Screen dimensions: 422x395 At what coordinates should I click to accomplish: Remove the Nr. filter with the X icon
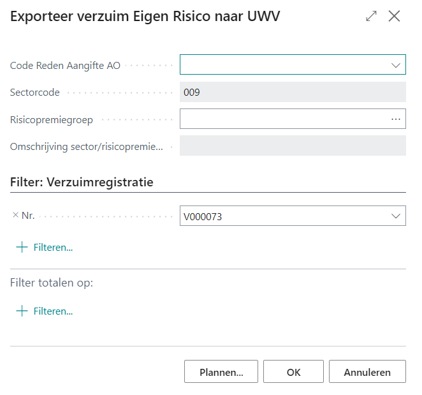15,216
